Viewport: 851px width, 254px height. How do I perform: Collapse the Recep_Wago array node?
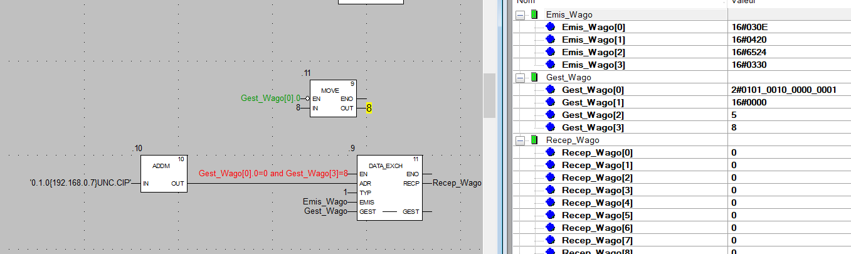tap(520, 140)
